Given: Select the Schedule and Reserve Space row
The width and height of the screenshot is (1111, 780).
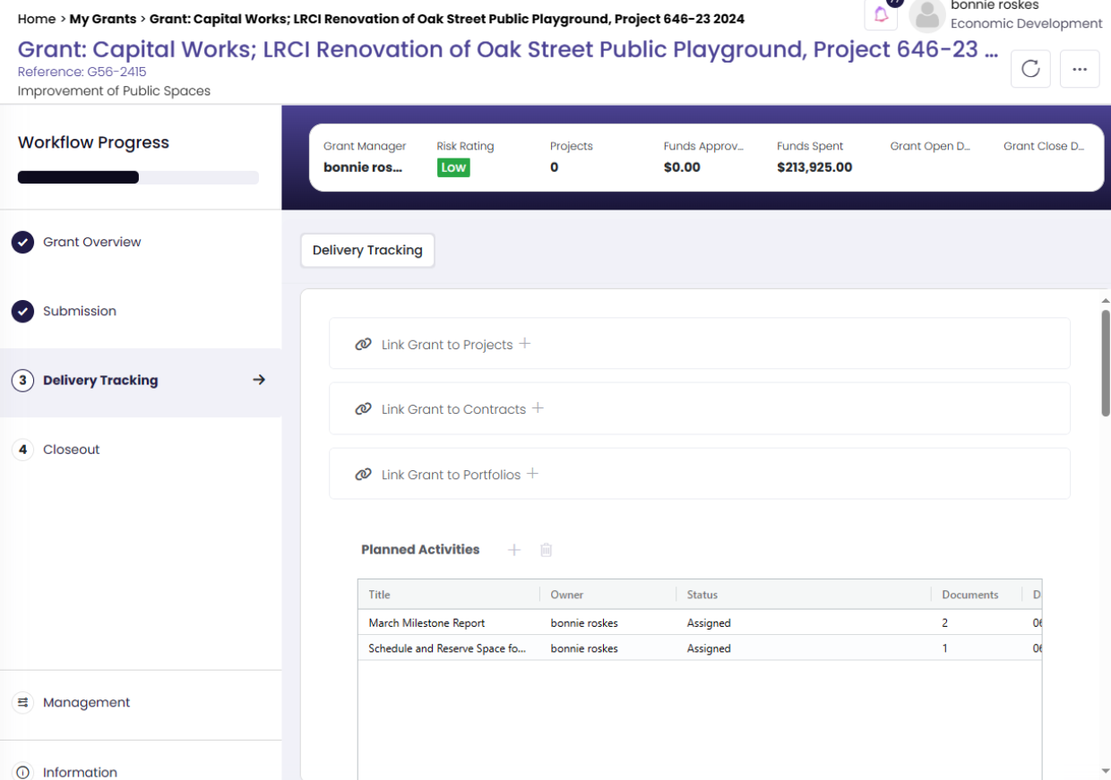Looking at the screenshot, I should pos(700,648).
